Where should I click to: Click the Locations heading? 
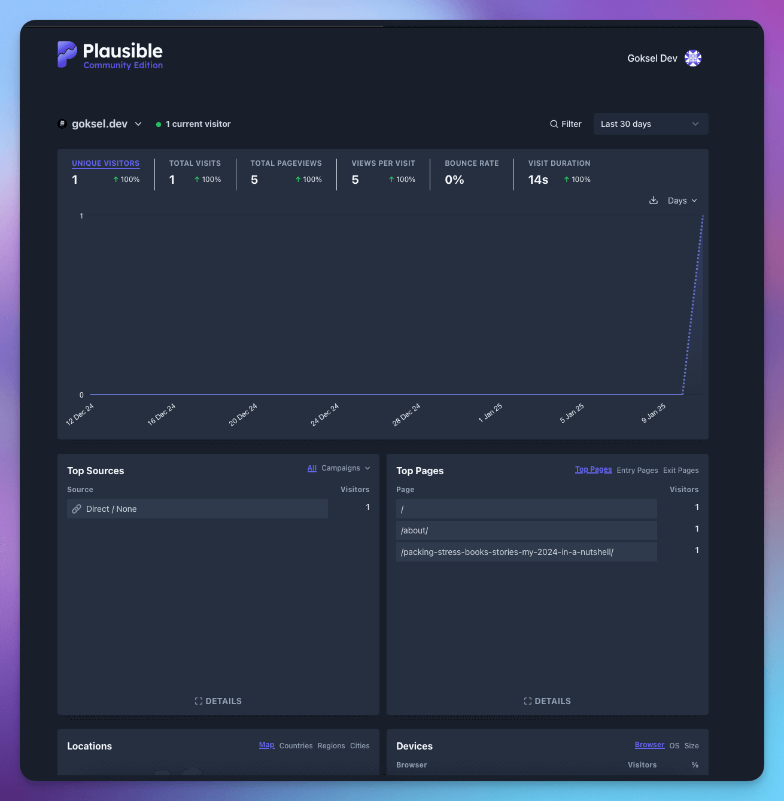pyautogui.click(x=89, y=746)
